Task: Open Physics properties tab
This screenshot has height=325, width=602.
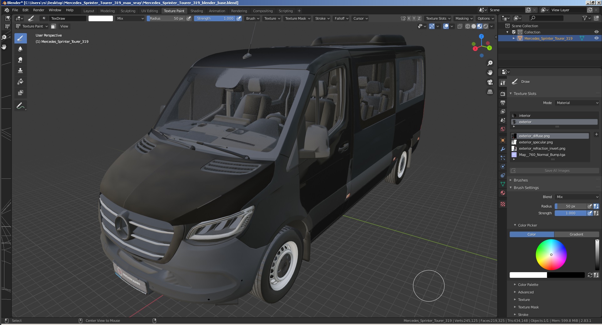Action: point(503,167)
